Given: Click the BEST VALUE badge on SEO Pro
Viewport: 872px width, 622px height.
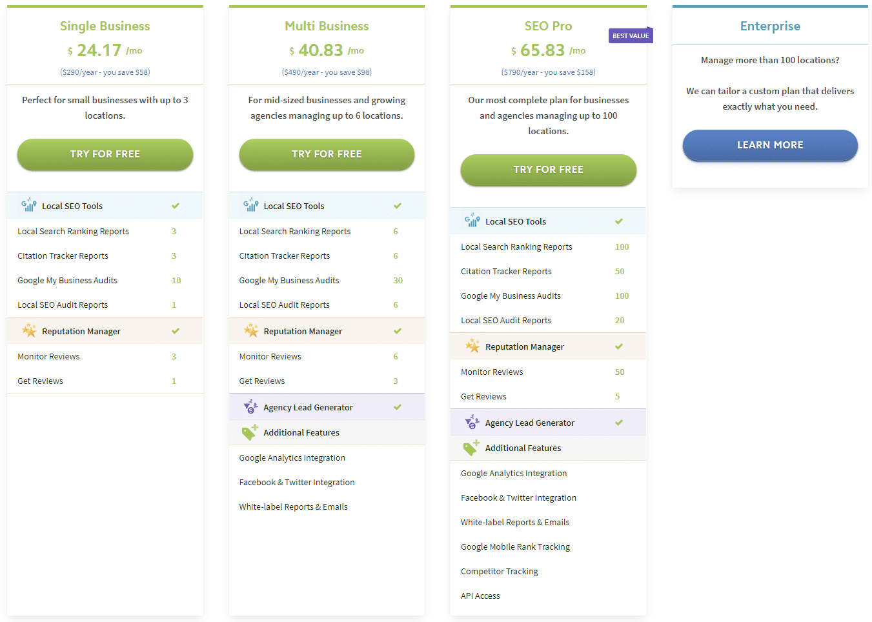Looking at the screenshot, I should [x=631, y=35].
